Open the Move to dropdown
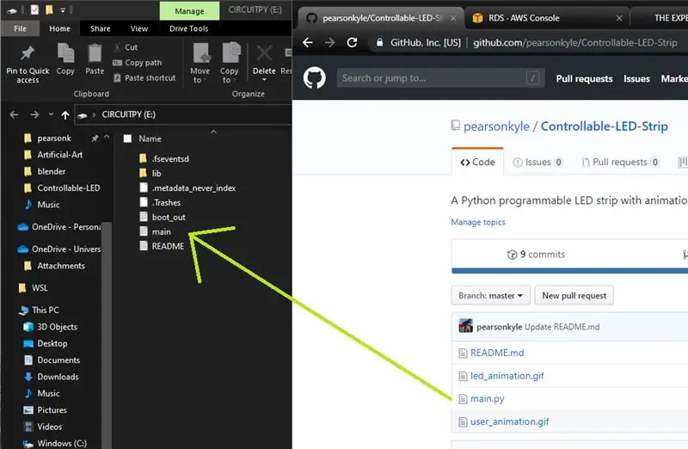This screenshot has height=449, width=688. [x=200, y=75]
